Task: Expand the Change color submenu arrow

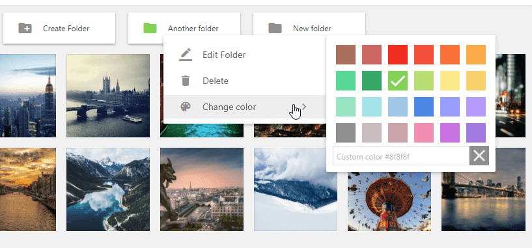Action: [304, 107]
